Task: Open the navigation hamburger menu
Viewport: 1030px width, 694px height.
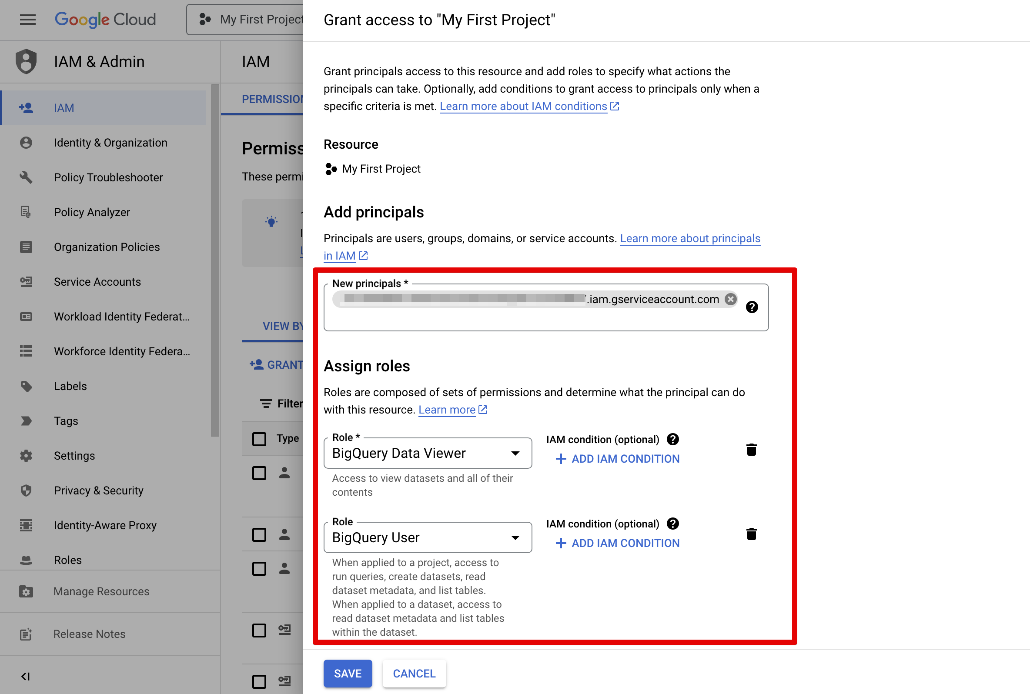Action: click(x=27, y=20)
